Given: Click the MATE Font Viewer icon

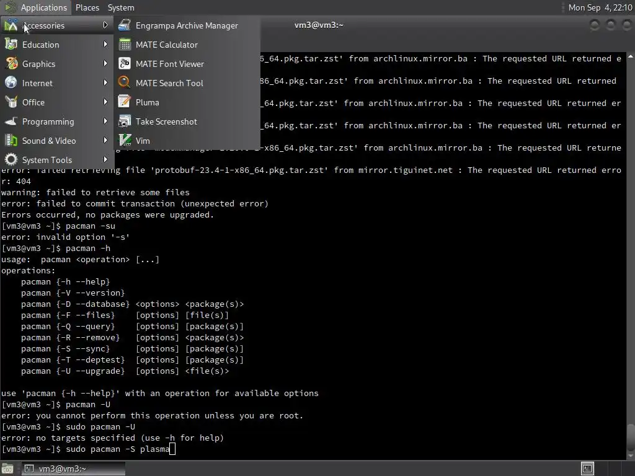Looking at the screenshot, I should click(124, 64).
